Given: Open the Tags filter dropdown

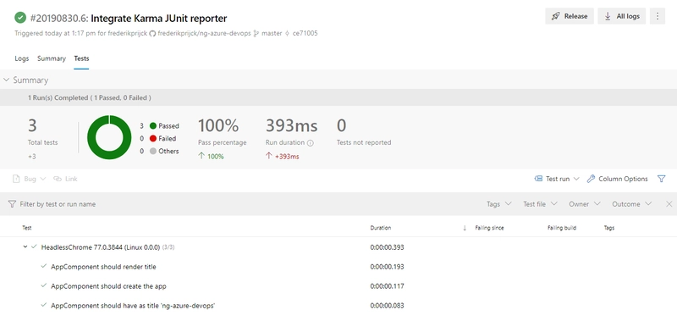Looking at the screenshot, I should (498, 204).
